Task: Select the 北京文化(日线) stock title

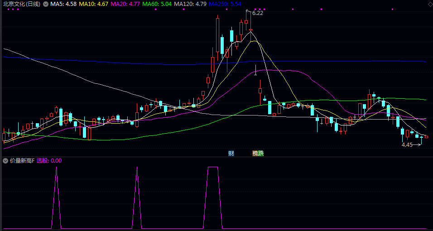Action: coord(21,4)
